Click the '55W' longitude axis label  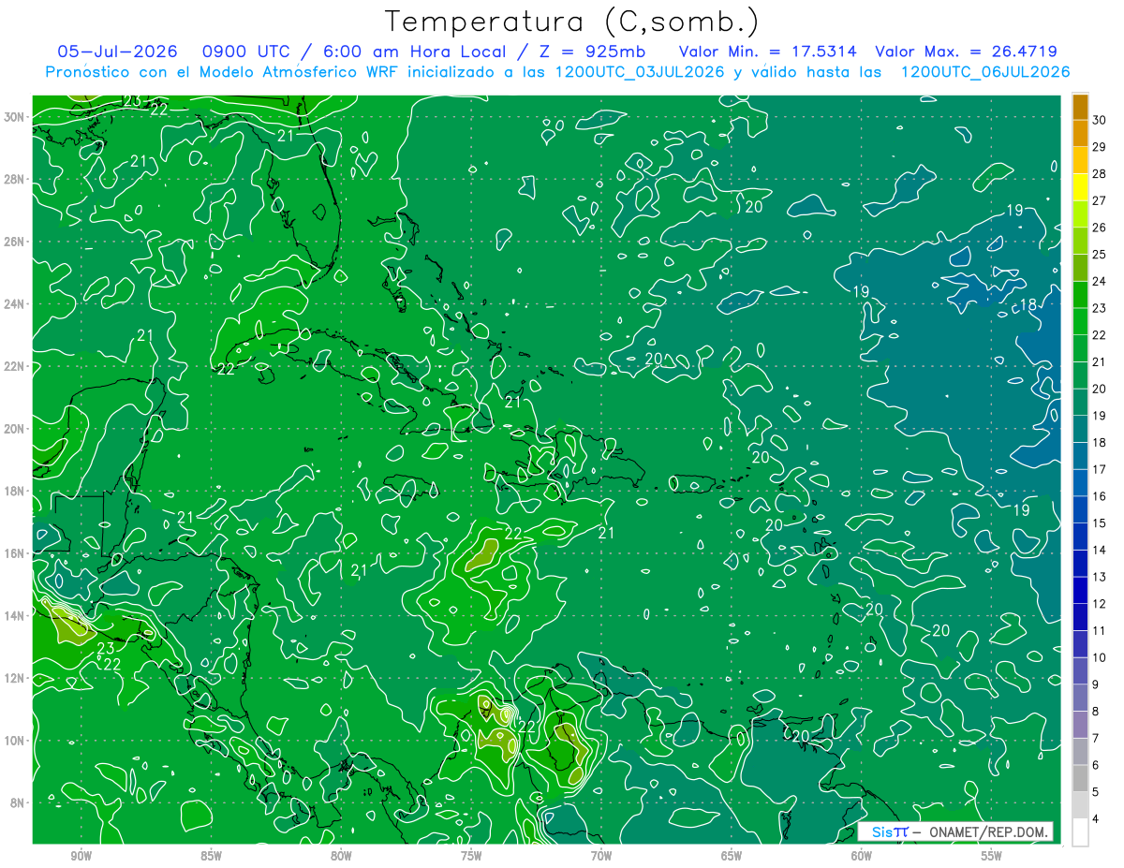click(992, 856)
